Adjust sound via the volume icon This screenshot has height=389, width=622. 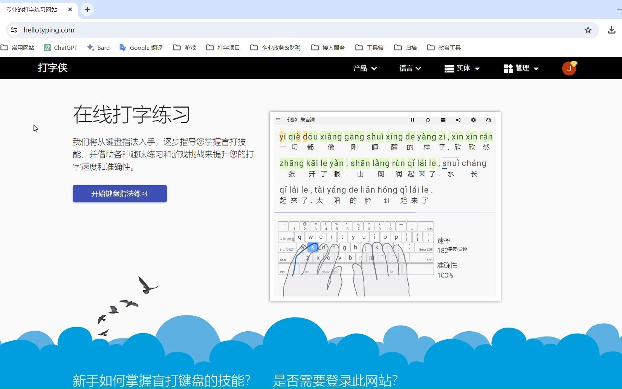[x=458, y=120]
